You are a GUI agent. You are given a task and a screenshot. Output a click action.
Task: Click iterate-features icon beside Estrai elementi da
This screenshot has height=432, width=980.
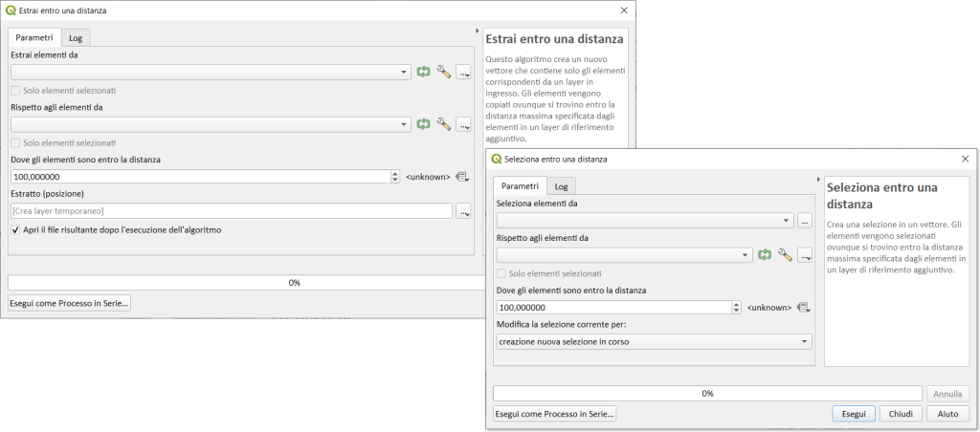coord(424,72)
